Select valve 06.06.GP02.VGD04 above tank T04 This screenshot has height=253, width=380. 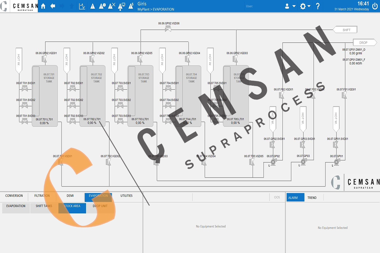(x=188, y=59)
